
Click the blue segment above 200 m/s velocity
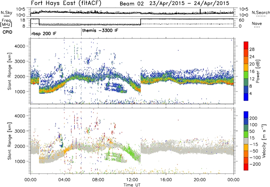pos(246,115)
